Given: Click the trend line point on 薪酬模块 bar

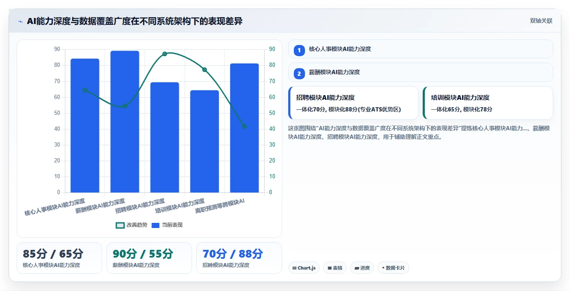Looking at the screenshot, I should (125, 106).
